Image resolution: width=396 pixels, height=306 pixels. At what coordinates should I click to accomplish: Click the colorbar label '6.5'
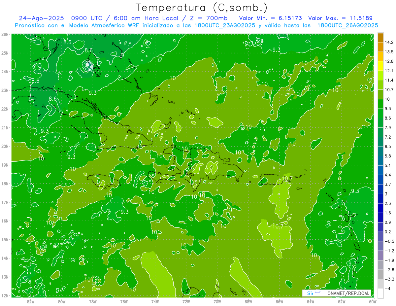coord(388,146)
